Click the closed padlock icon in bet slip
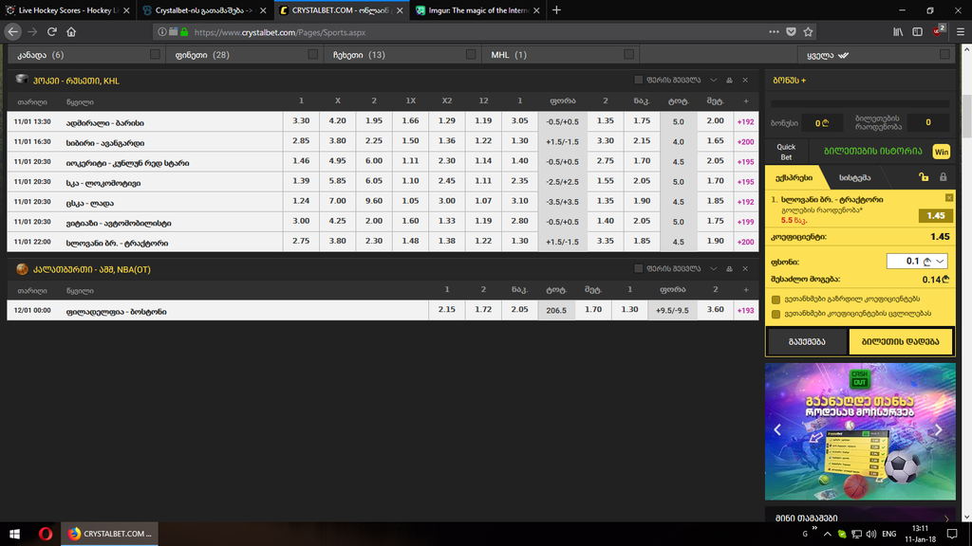This screenshot has width=972, height=546. click(943, 177)
